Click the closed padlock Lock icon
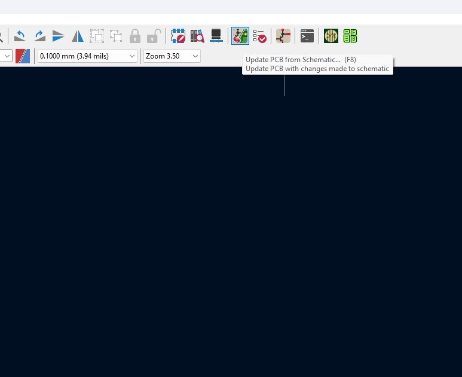The width and height of the screenshot is (462, 377). pyautogui.click(x=135, y=36)
